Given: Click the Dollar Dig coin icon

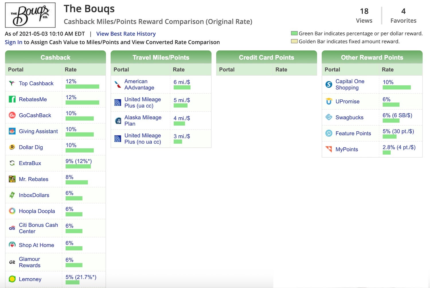Looking at the screenshot, I should point(12,147).
